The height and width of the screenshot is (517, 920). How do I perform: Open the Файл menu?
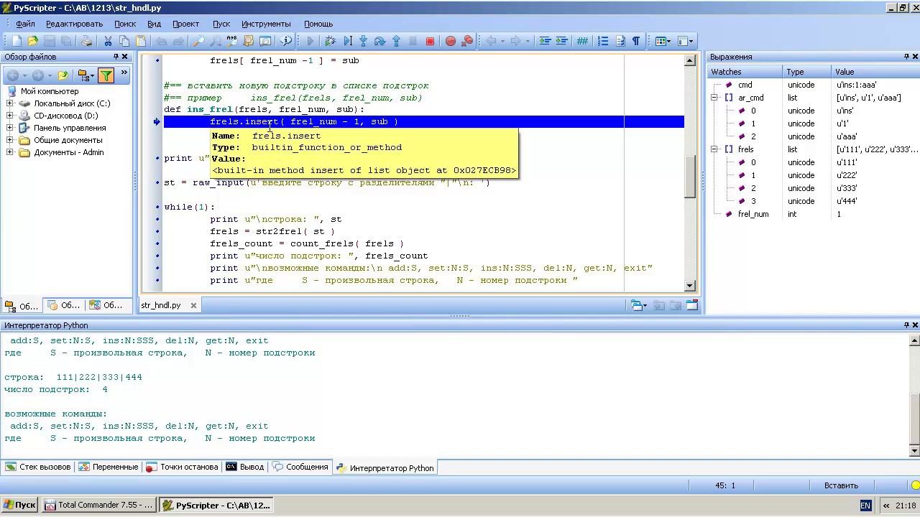pyautogui.click(x=25, y=24)
